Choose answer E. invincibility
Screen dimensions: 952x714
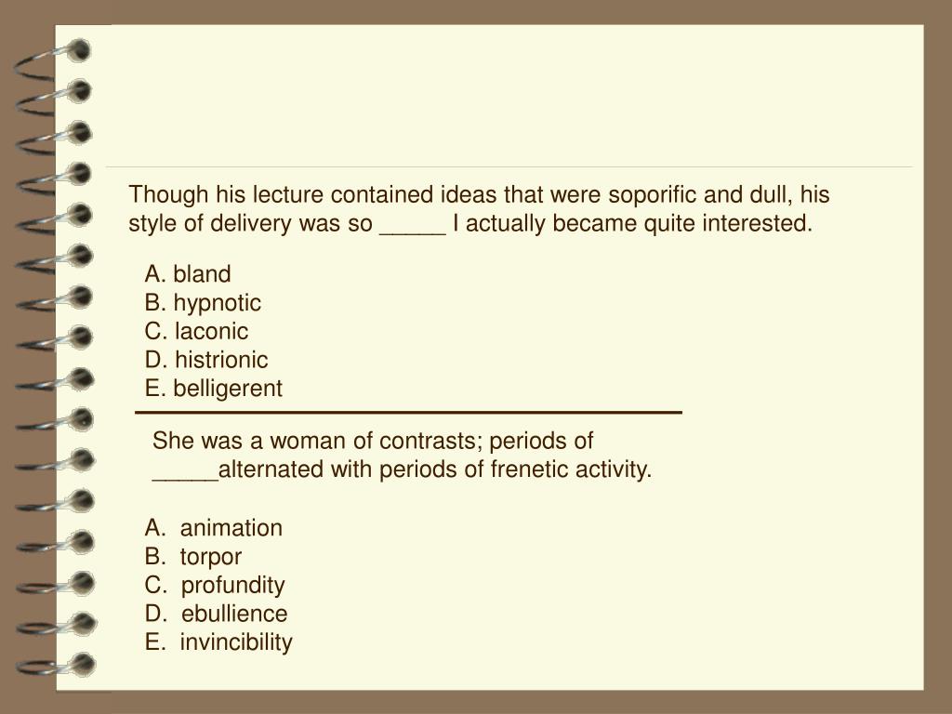[x=218, y=642]
